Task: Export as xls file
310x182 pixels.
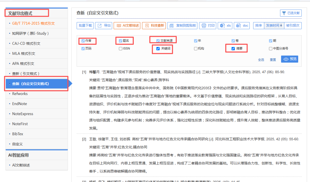Action: (x=225, y=26)
